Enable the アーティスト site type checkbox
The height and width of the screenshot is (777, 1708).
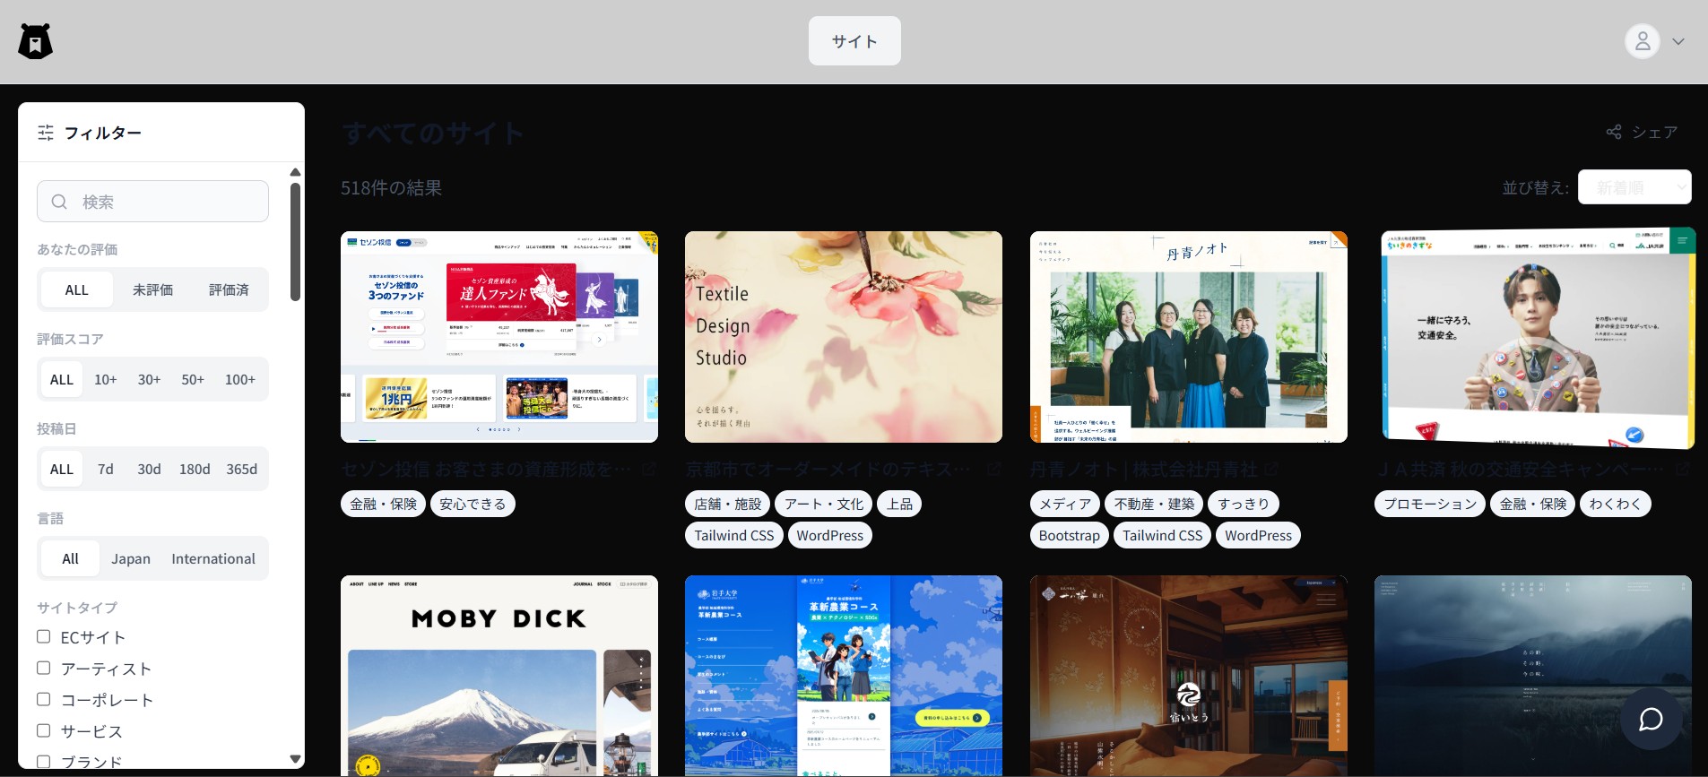click(43, 668)
